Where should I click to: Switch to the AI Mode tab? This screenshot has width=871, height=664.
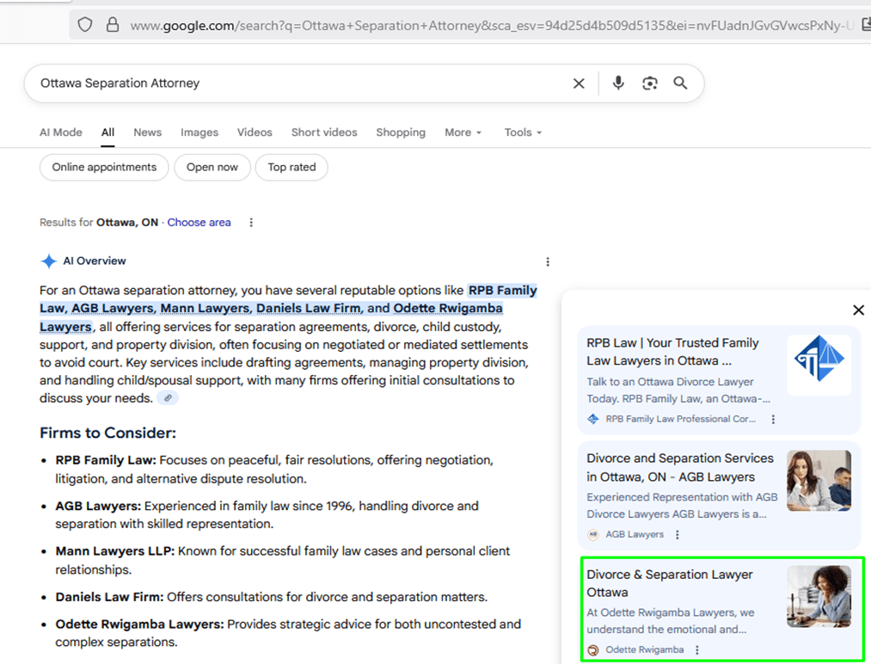tap(61, 132)
